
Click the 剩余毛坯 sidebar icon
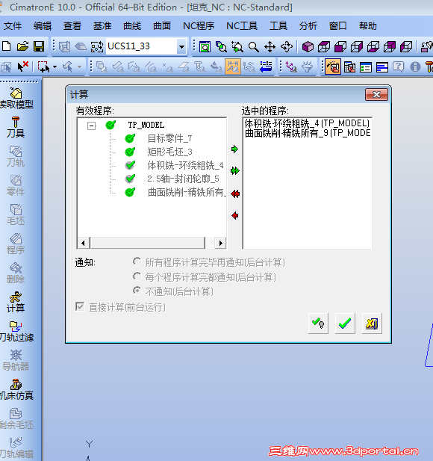point(16,418)
